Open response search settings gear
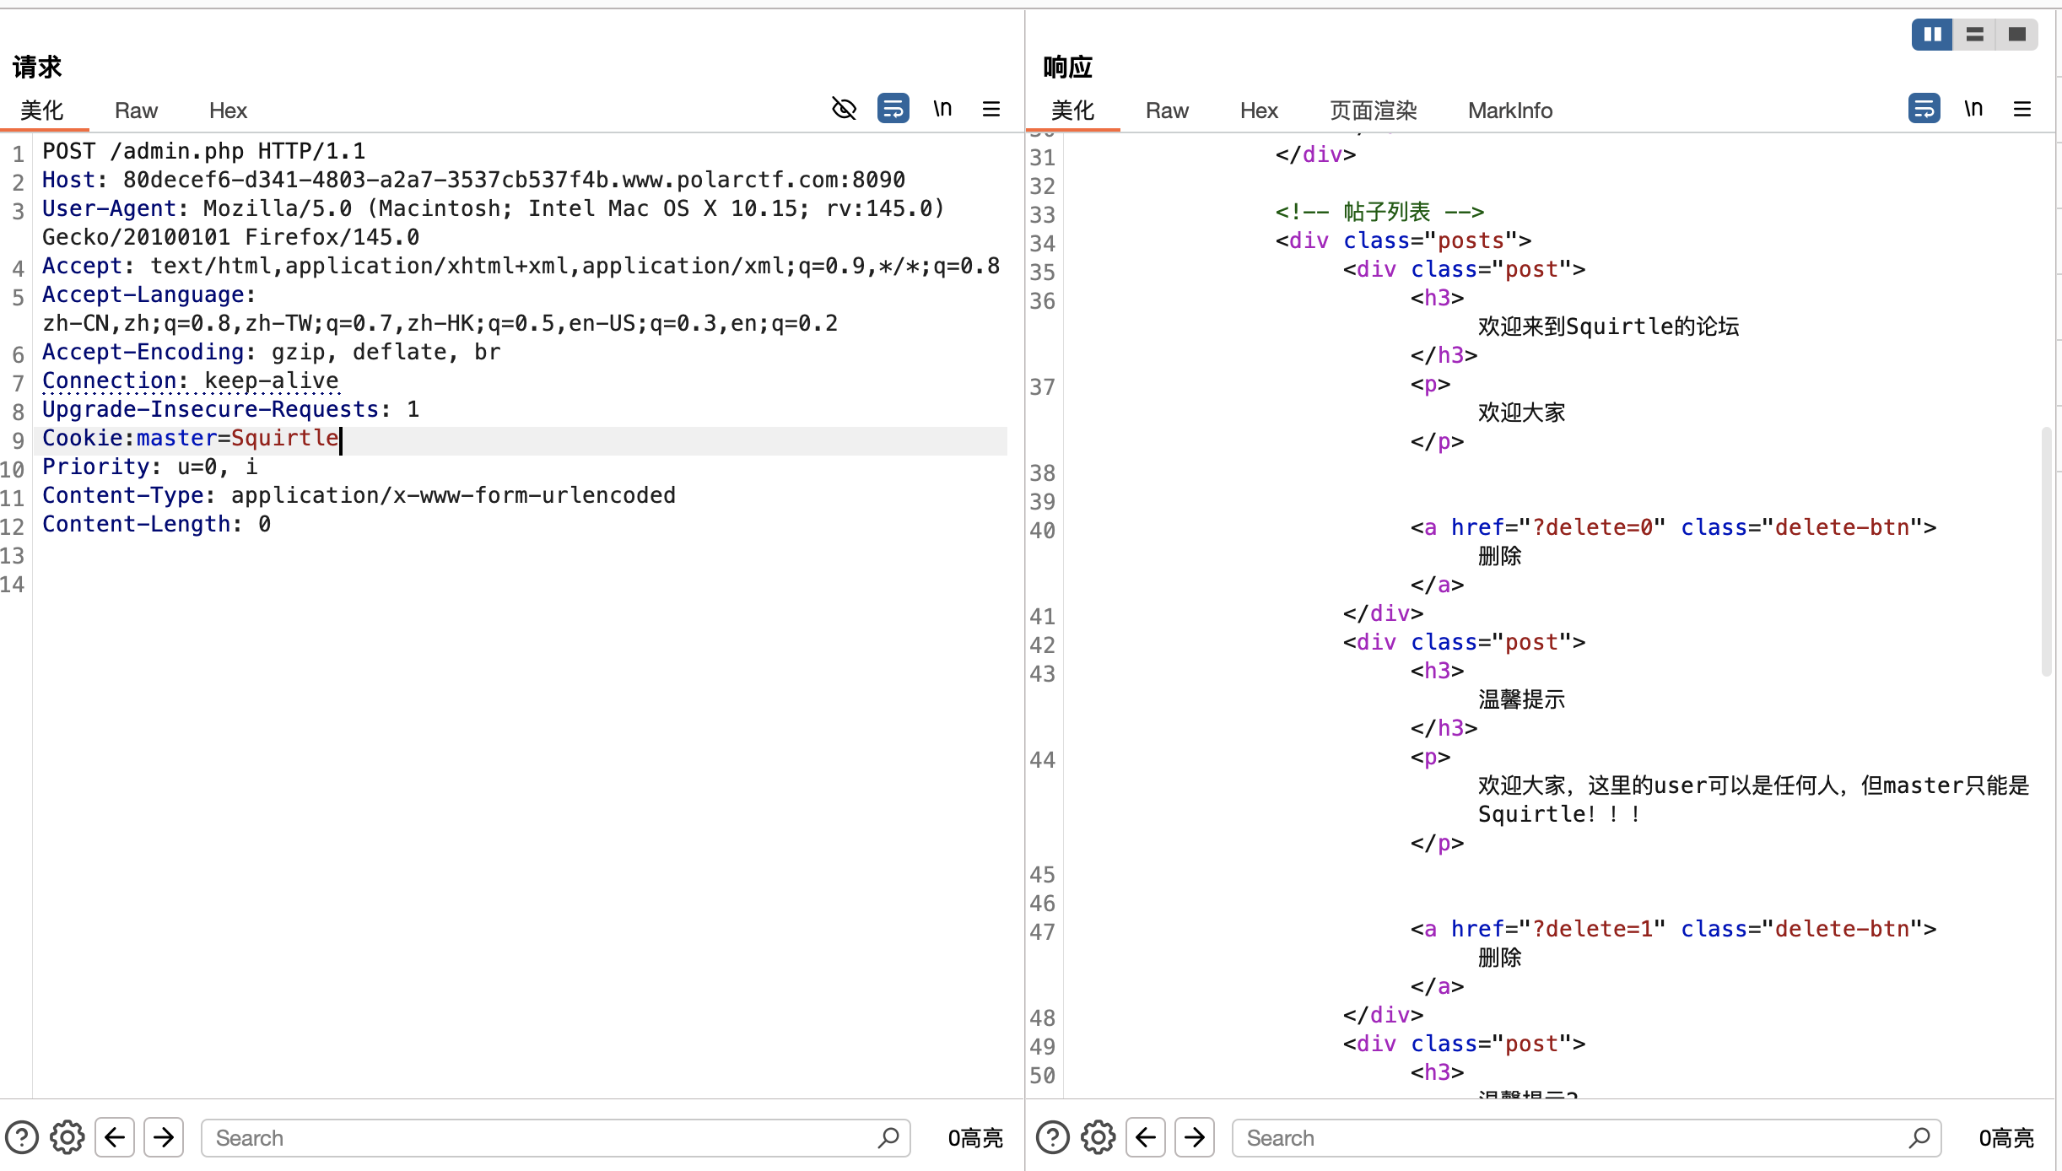 click(x=1098, y=1137)
